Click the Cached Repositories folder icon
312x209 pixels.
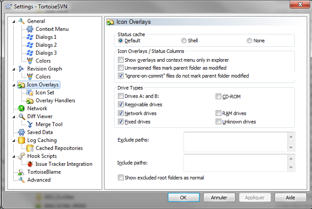30,148
